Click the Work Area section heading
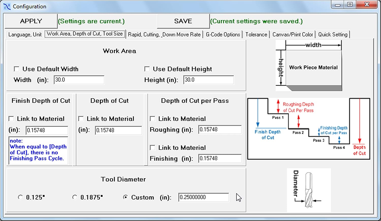Image resolution: width=381 pixels, height=221 pixels. pyautogui.click(x=119, y=51)
